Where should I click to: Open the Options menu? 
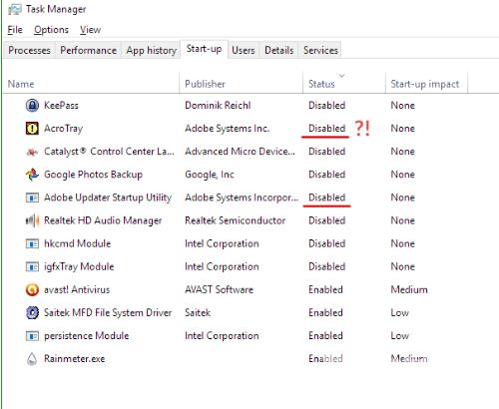(x=51, y=30)
